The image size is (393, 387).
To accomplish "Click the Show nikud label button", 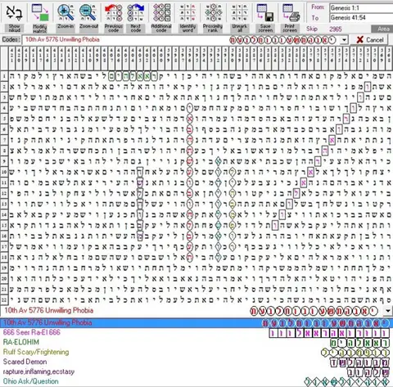I will [x=14, y=29].
